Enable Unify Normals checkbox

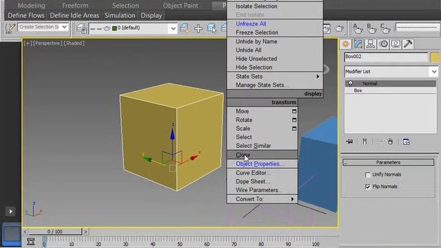(x=367, y=174)
